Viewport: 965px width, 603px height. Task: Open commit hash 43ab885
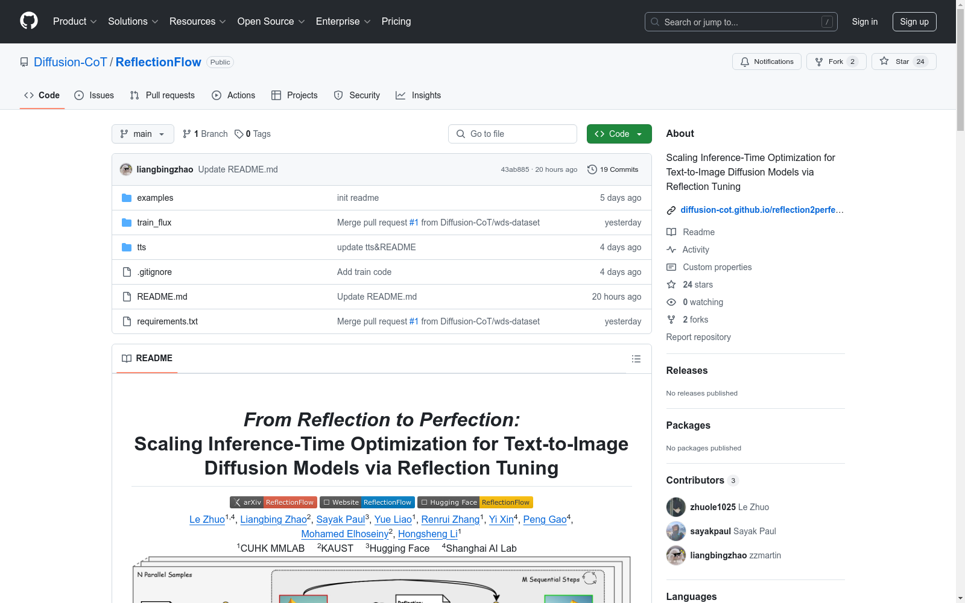(x=514, y=169)
